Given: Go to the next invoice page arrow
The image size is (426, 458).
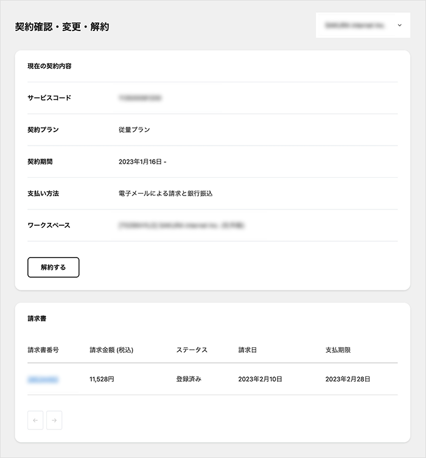Looking at the screenshot, I should coord(54,420).
